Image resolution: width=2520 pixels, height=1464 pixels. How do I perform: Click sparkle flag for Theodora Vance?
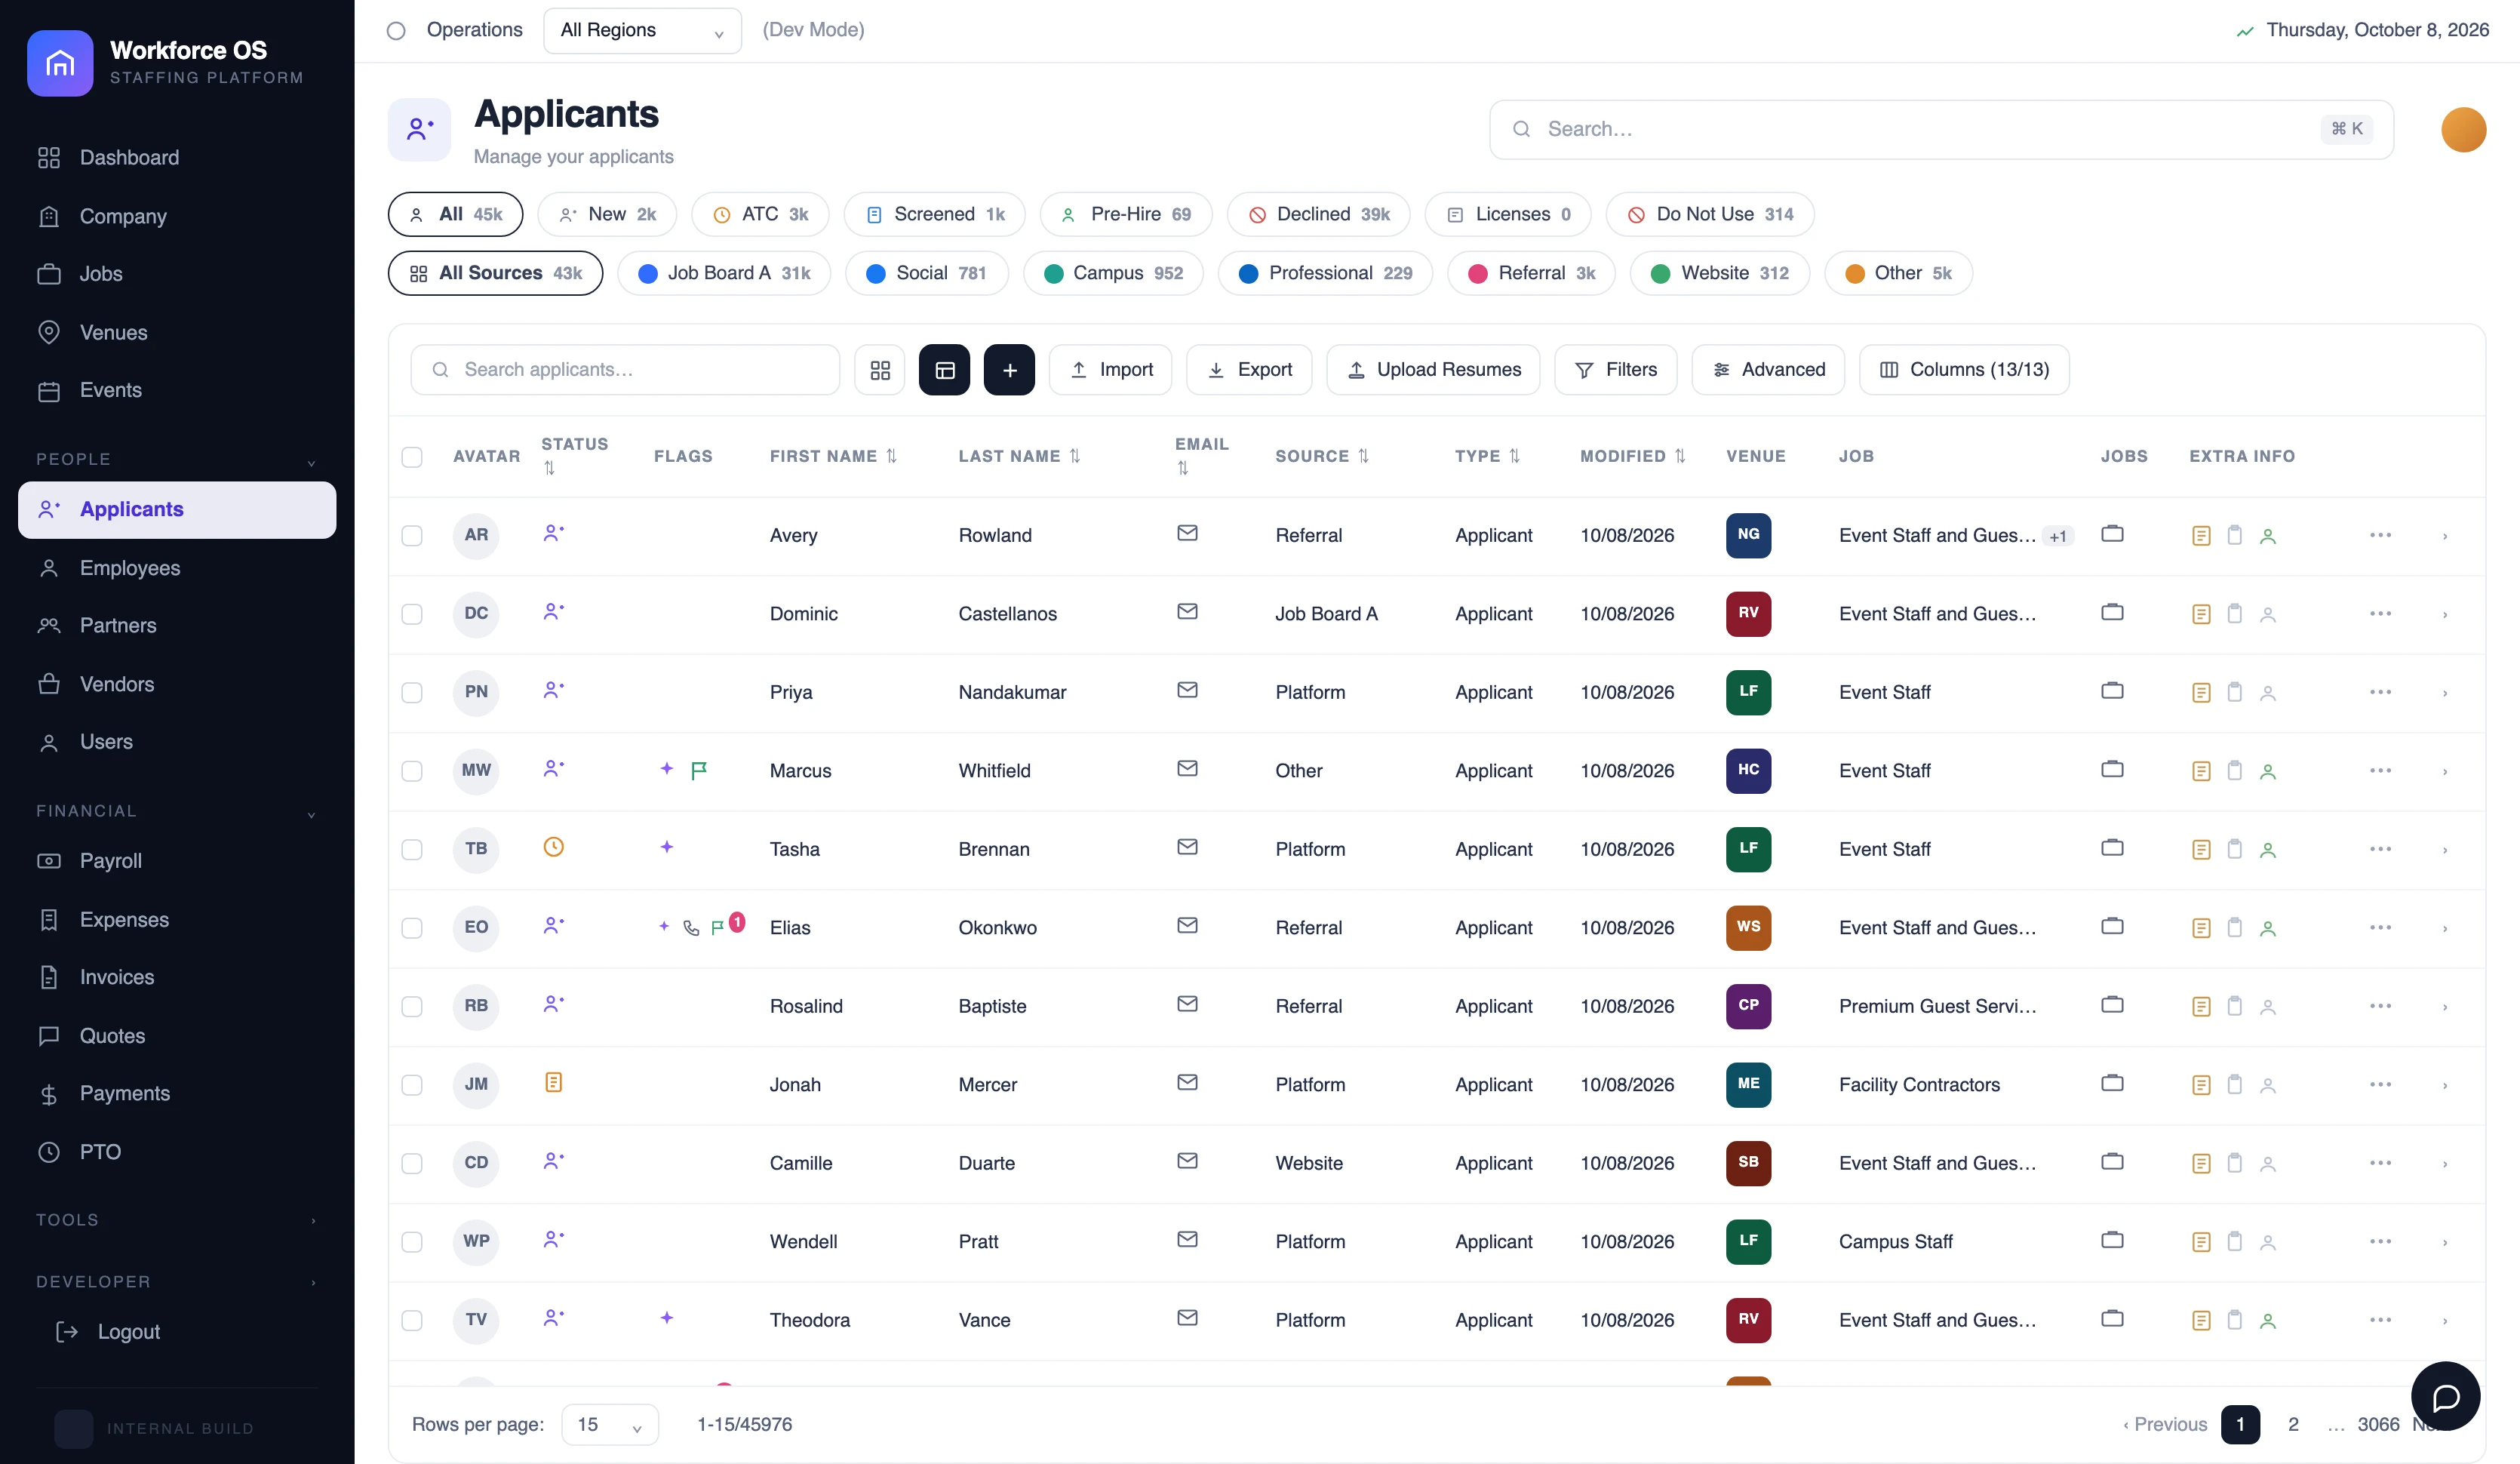[x=667, y=1318]
